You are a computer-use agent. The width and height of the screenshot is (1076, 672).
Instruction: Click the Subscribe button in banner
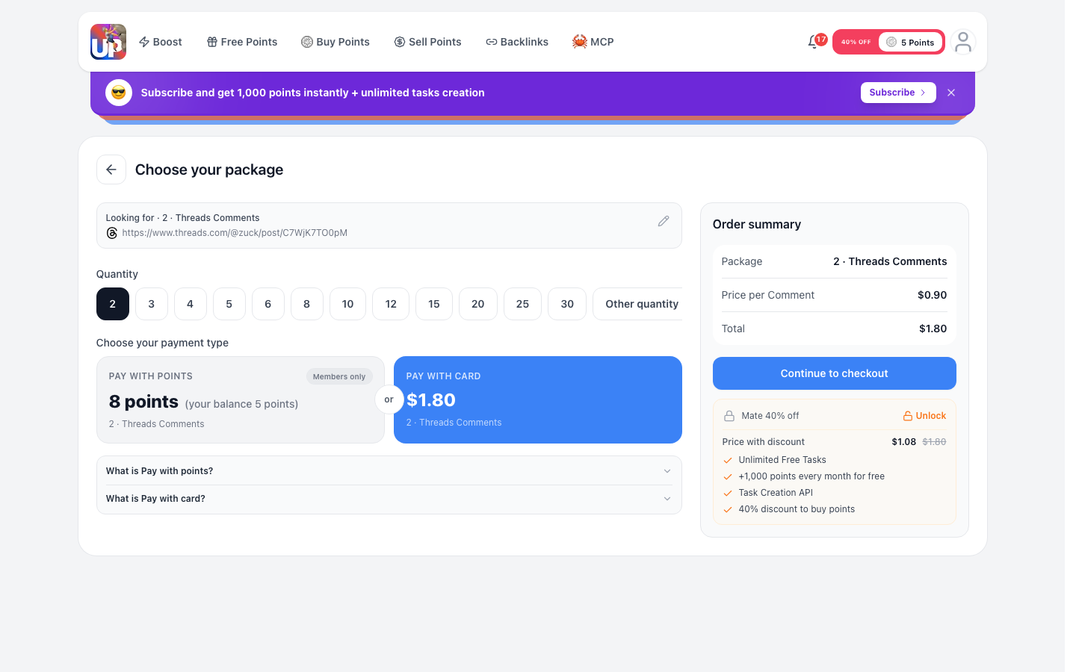(x=898, y=93)
